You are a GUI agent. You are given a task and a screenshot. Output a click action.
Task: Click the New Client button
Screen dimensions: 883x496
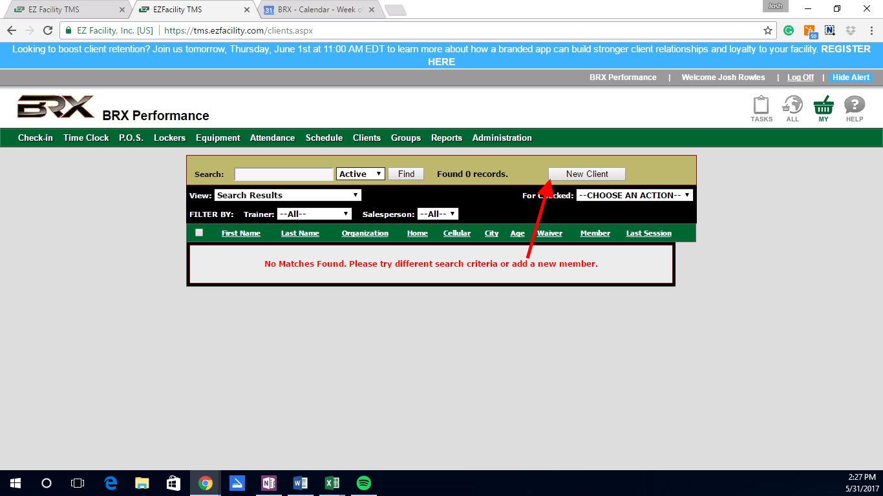coord(587,174)
